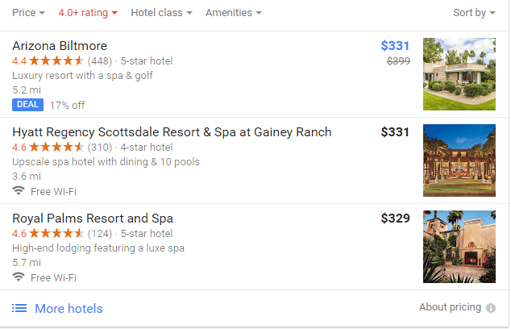This screenshot has height=329, width=511.
Task: Click the Hyatt Regency Free Wi-Fi icon
Action: 19,191
